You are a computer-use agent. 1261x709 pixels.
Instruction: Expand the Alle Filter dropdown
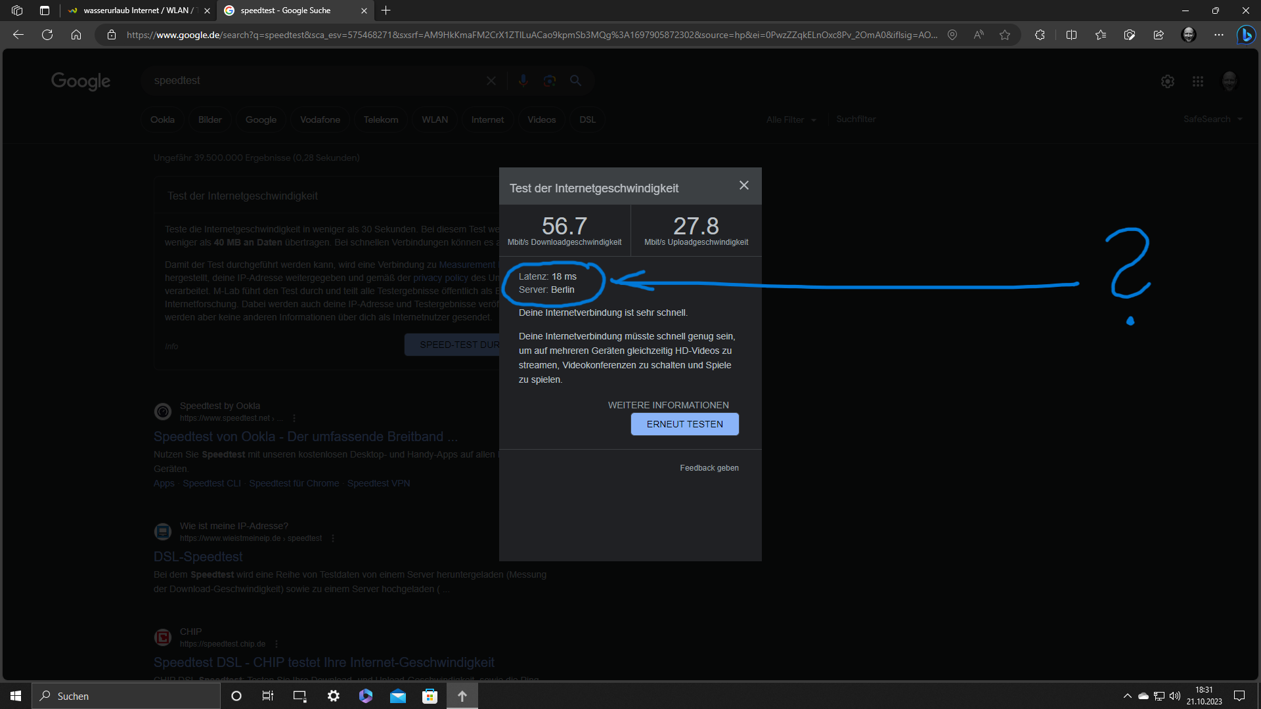pos(791,119)
